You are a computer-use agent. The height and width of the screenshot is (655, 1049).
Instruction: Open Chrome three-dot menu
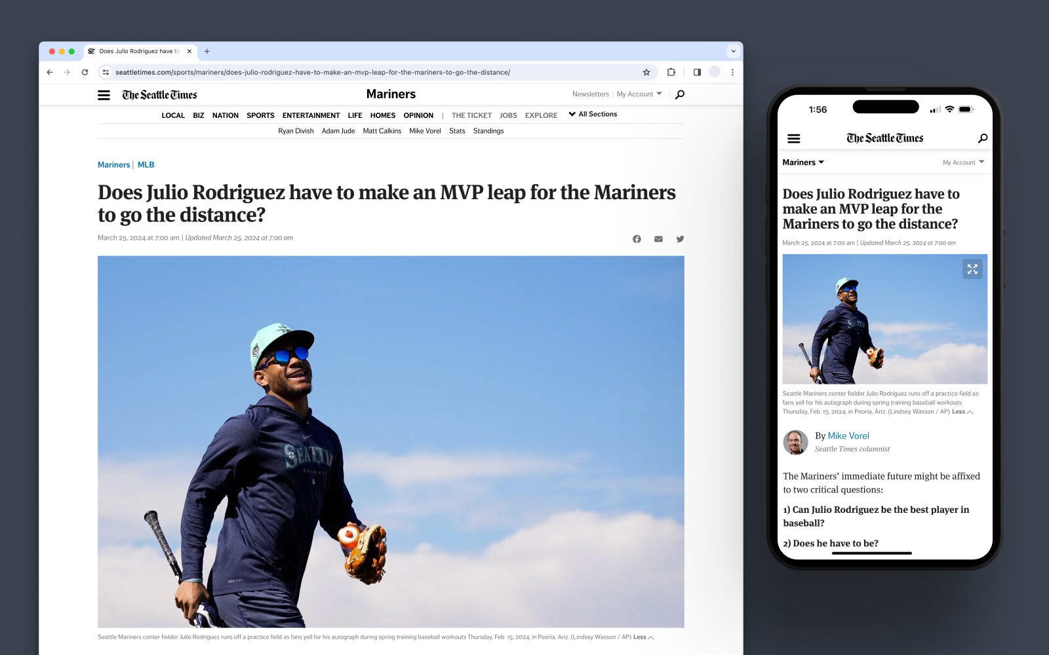click(x=732, y=72)
